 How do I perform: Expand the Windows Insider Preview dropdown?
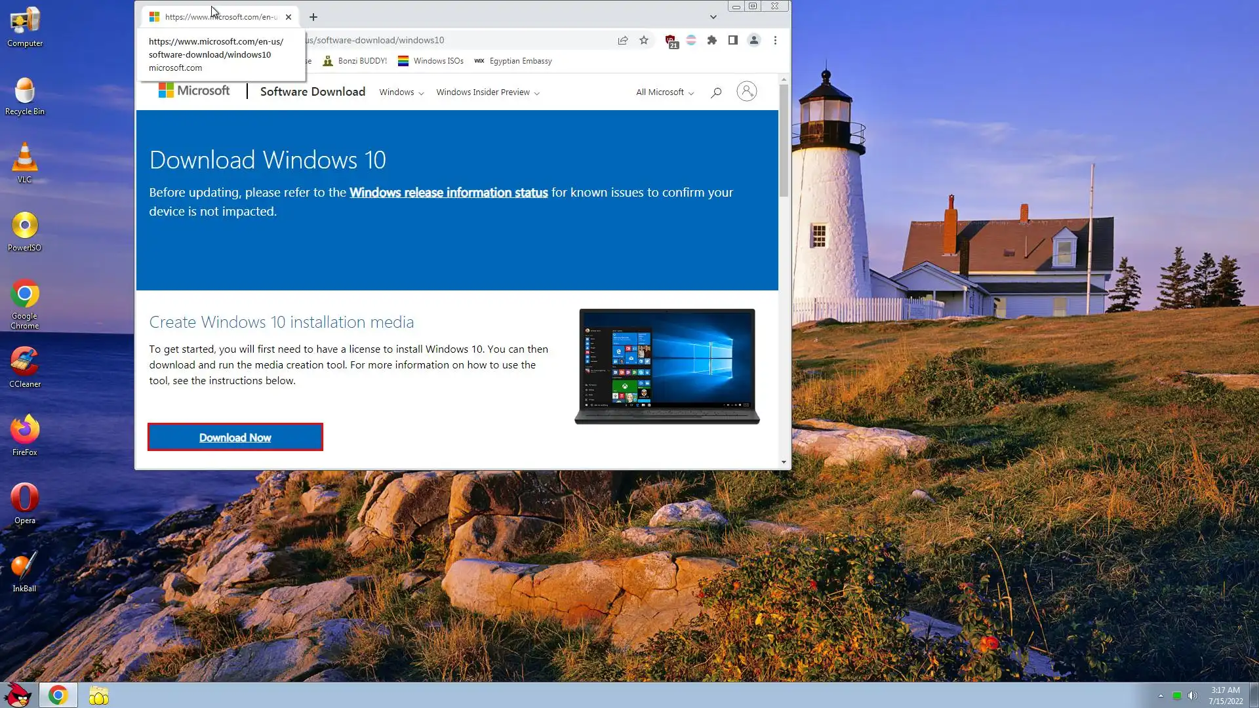pos(488,92)
